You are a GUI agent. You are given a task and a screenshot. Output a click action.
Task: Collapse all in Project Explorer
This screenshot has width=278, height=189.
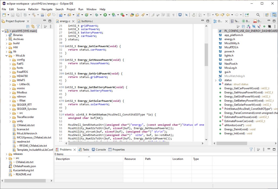click(28, 27)
